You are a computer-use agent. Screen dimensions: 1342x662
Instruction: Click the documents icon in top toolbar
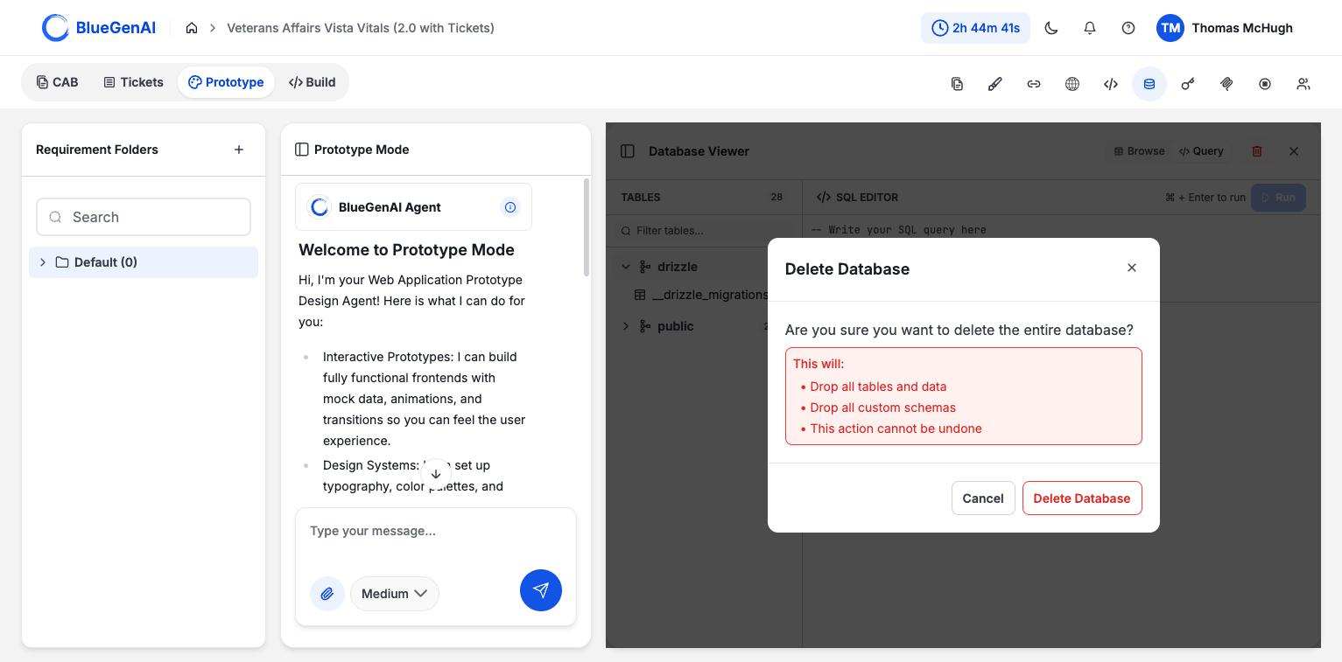coord(957,84)
